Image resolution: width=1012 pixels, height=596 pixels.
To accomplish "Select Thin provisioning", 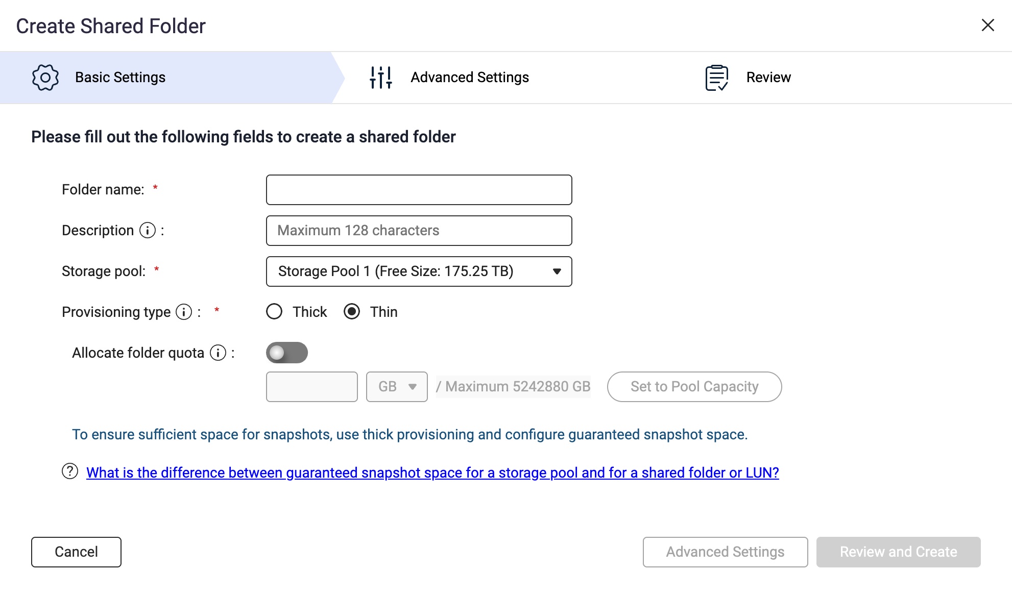I will coord(352,311).
